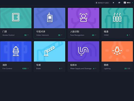
Task: Click the "Lighting" label
Action: [x=107, y=68]
